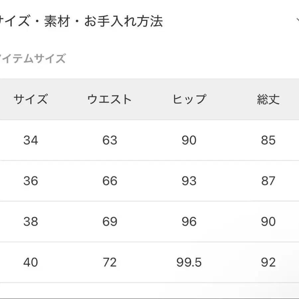299x299 pixels.
Task: Click the waist value 69 for size 38
Action: [x=110, y=221]
